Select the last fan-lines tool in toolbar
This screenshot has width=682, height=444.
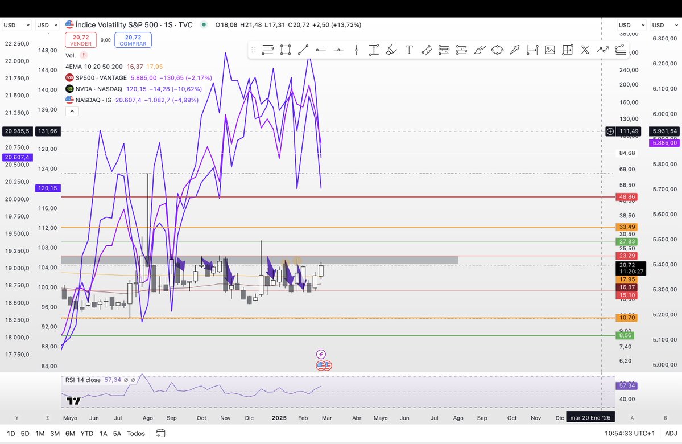[621, 50]
